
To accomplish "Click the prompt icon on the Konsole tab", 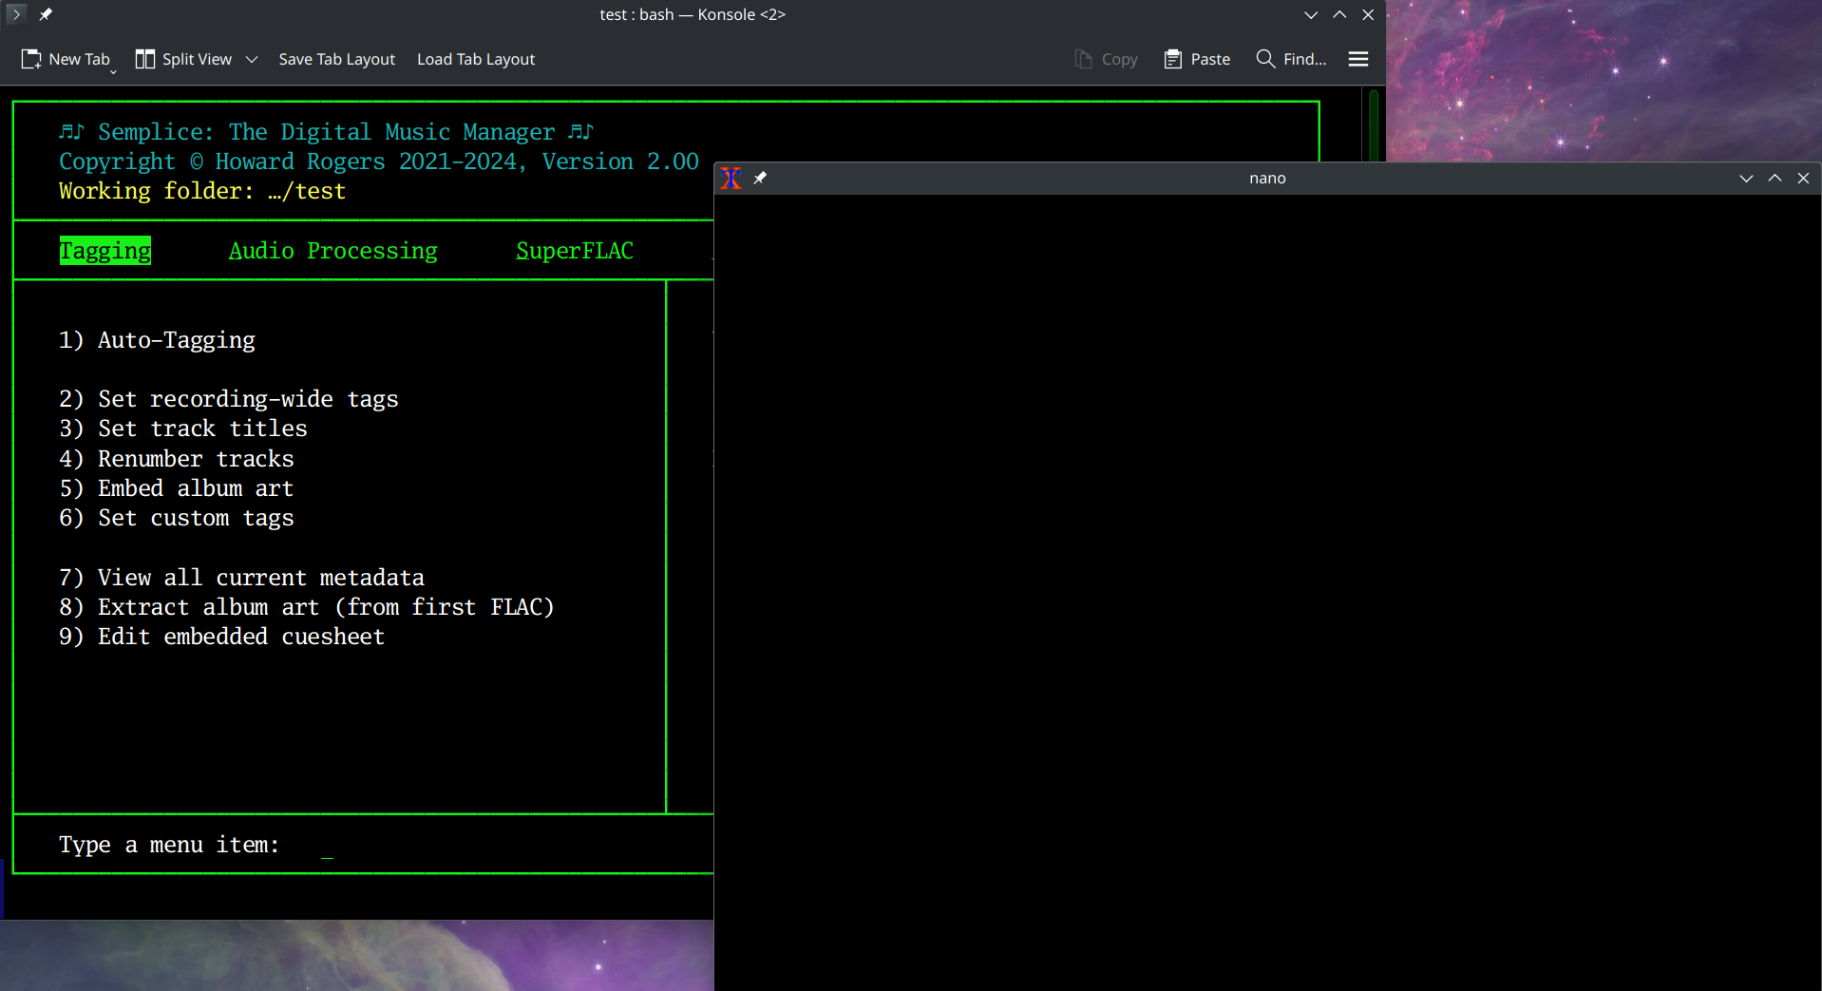I will point(14,14).
